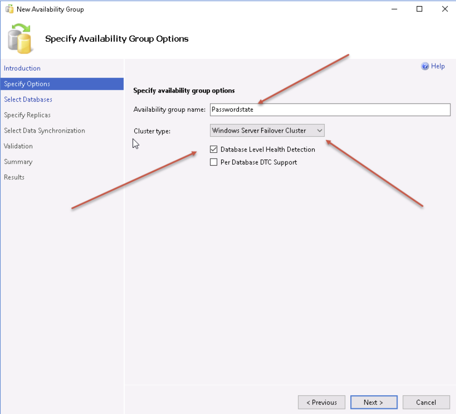Click the 'Cluster type:' label
This screenshot has width=456, height=414.
tap(152, 131)
